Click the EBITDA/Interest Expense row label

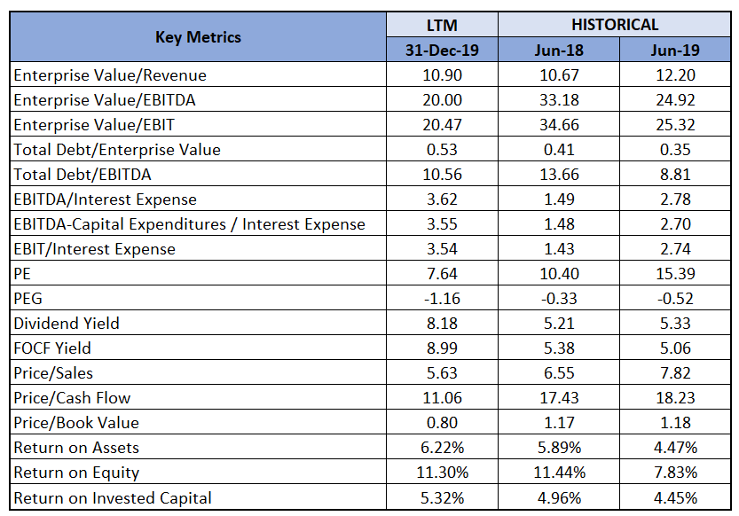105,199
